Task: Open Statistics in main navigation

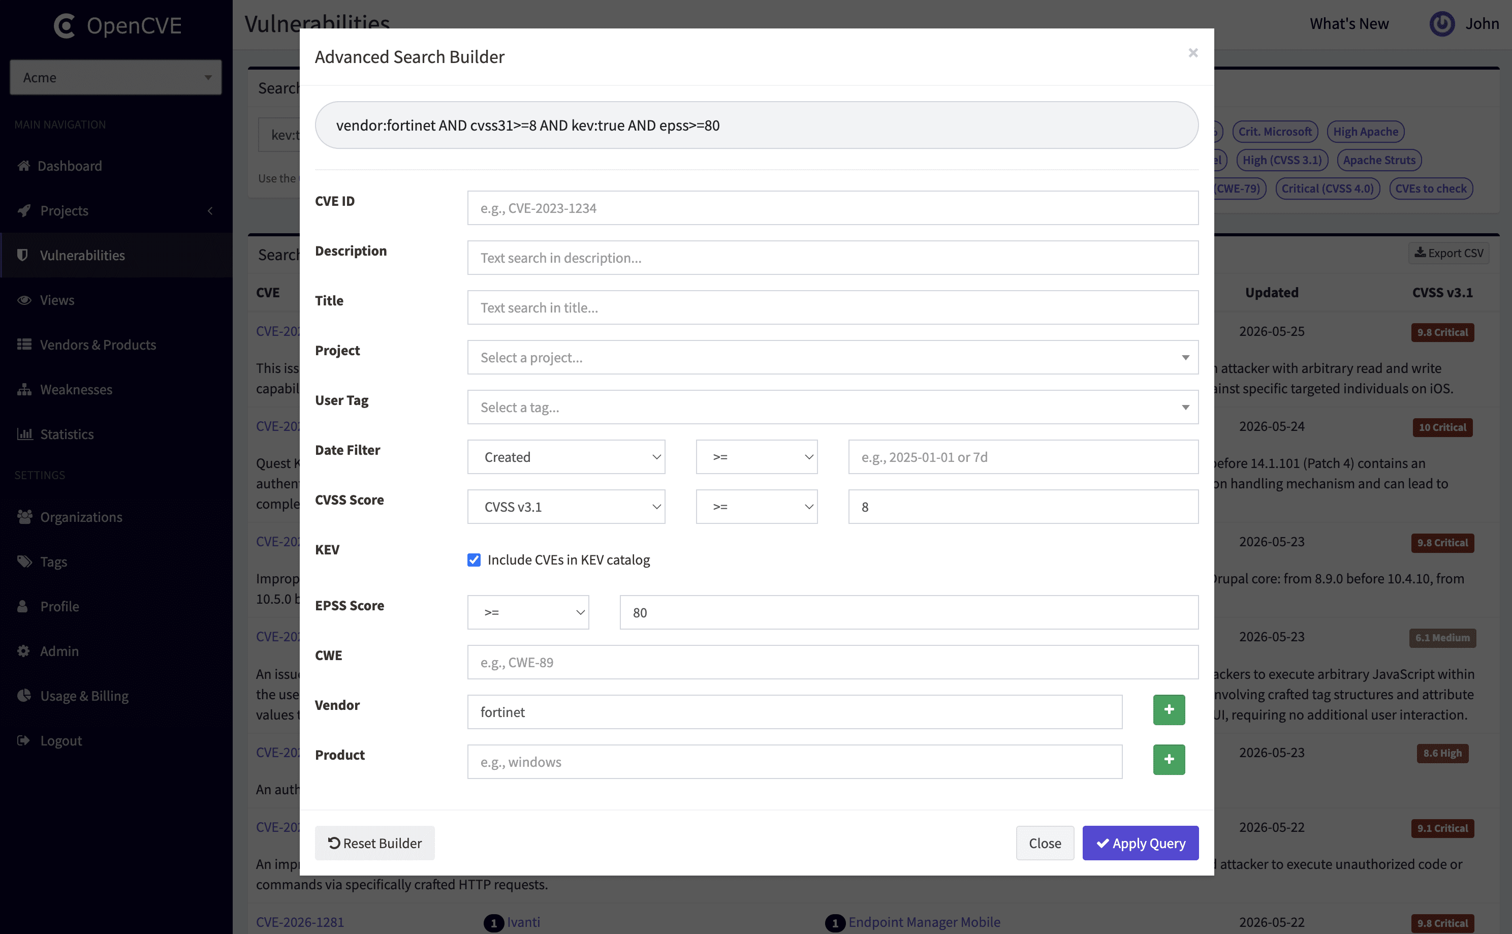Action: click(x=116, y=433)
